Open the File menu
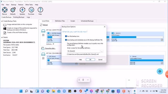The width and height of the screenshot is (168, 94). pyautogui.click(x=3, y=5)
